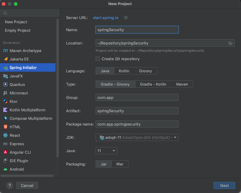The width and height of the screenshot is (241, 193).
Task: Click the Micronaut mu icon
Action: coord(5,93)
